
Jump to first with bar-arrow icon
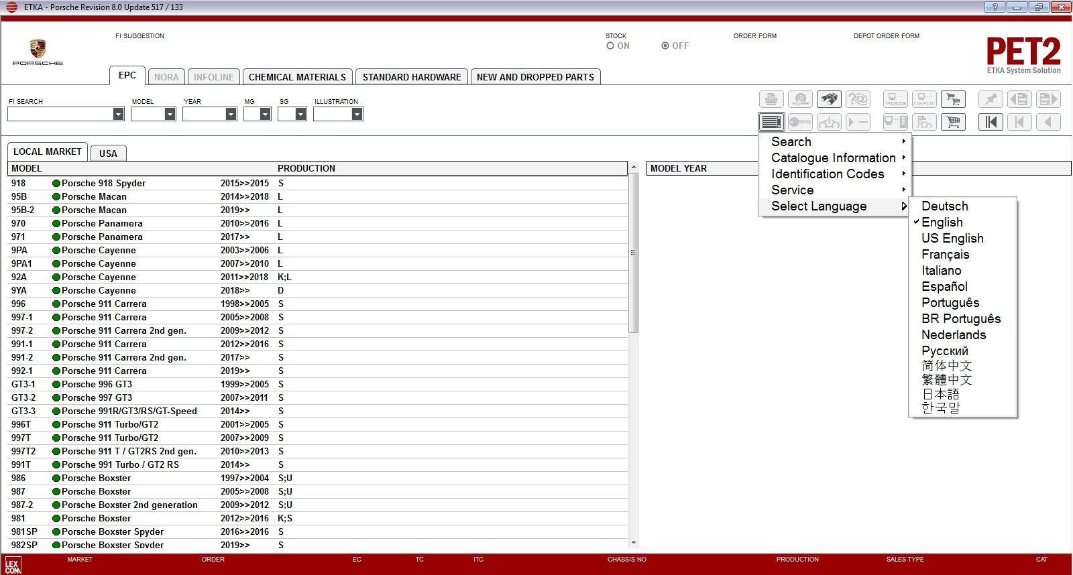click(991, 122)
